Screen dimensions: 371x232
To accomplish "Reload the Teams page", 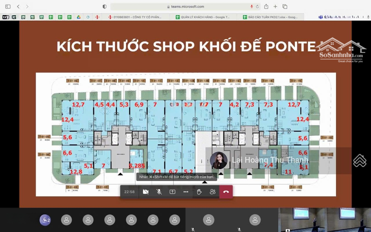I will [257, 7].
